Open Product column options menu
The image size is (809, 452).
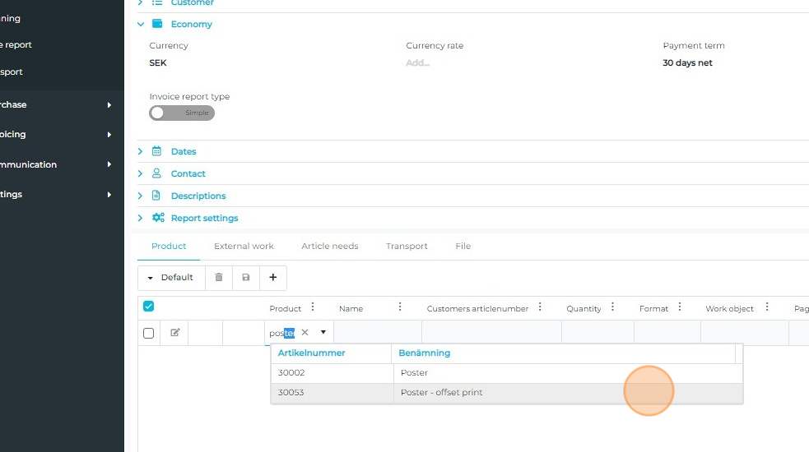coord(312,308)
